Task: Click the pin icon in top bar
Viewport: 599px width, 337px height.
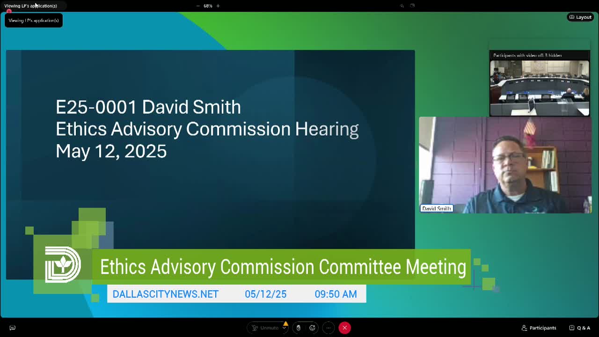Action: pos(402,6)
